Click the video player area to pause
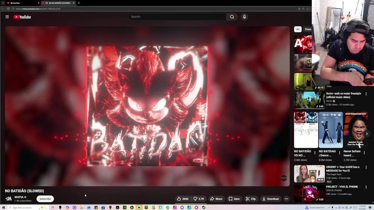 pyautogui.click(x=147, y=106)
